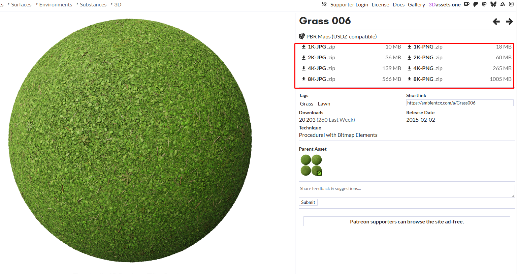Go to the next asset arrow
517x274 pixels.
click(509, 22)
